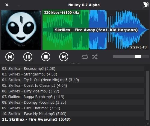
Task: Select track 05 Coast Is Clear
Action: tap(72, 86)
